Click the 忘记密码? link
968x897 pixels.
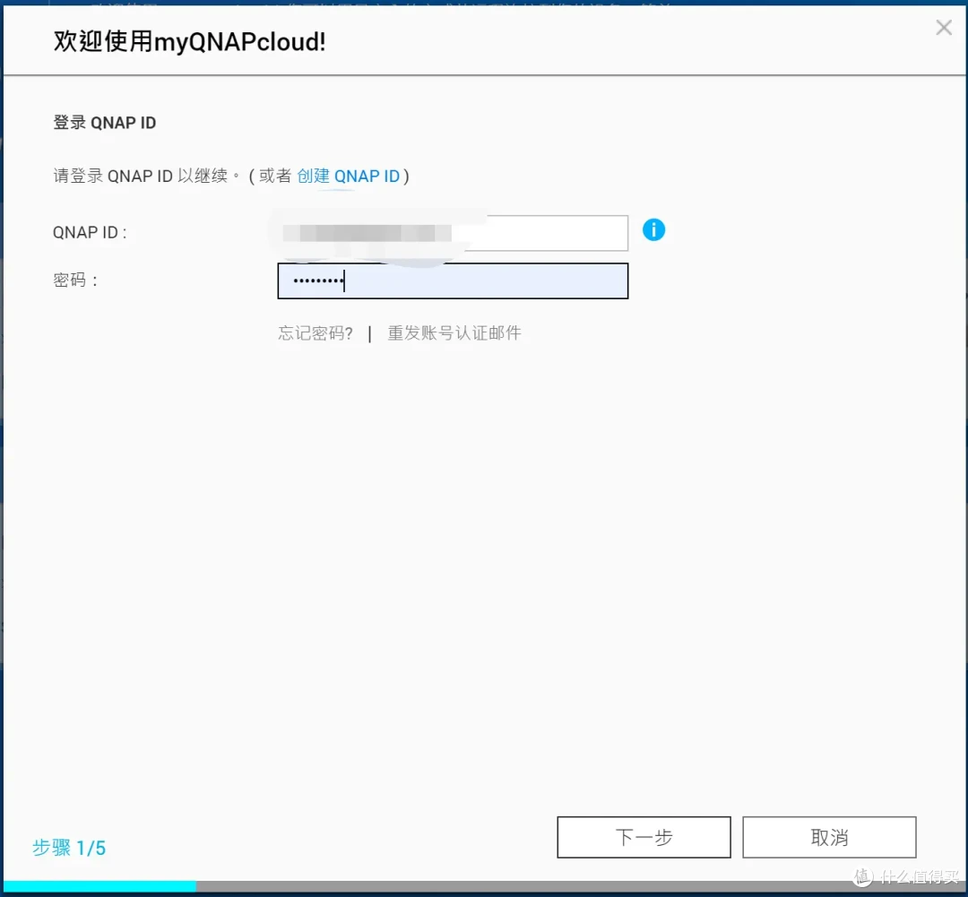(x=315, y=333)
